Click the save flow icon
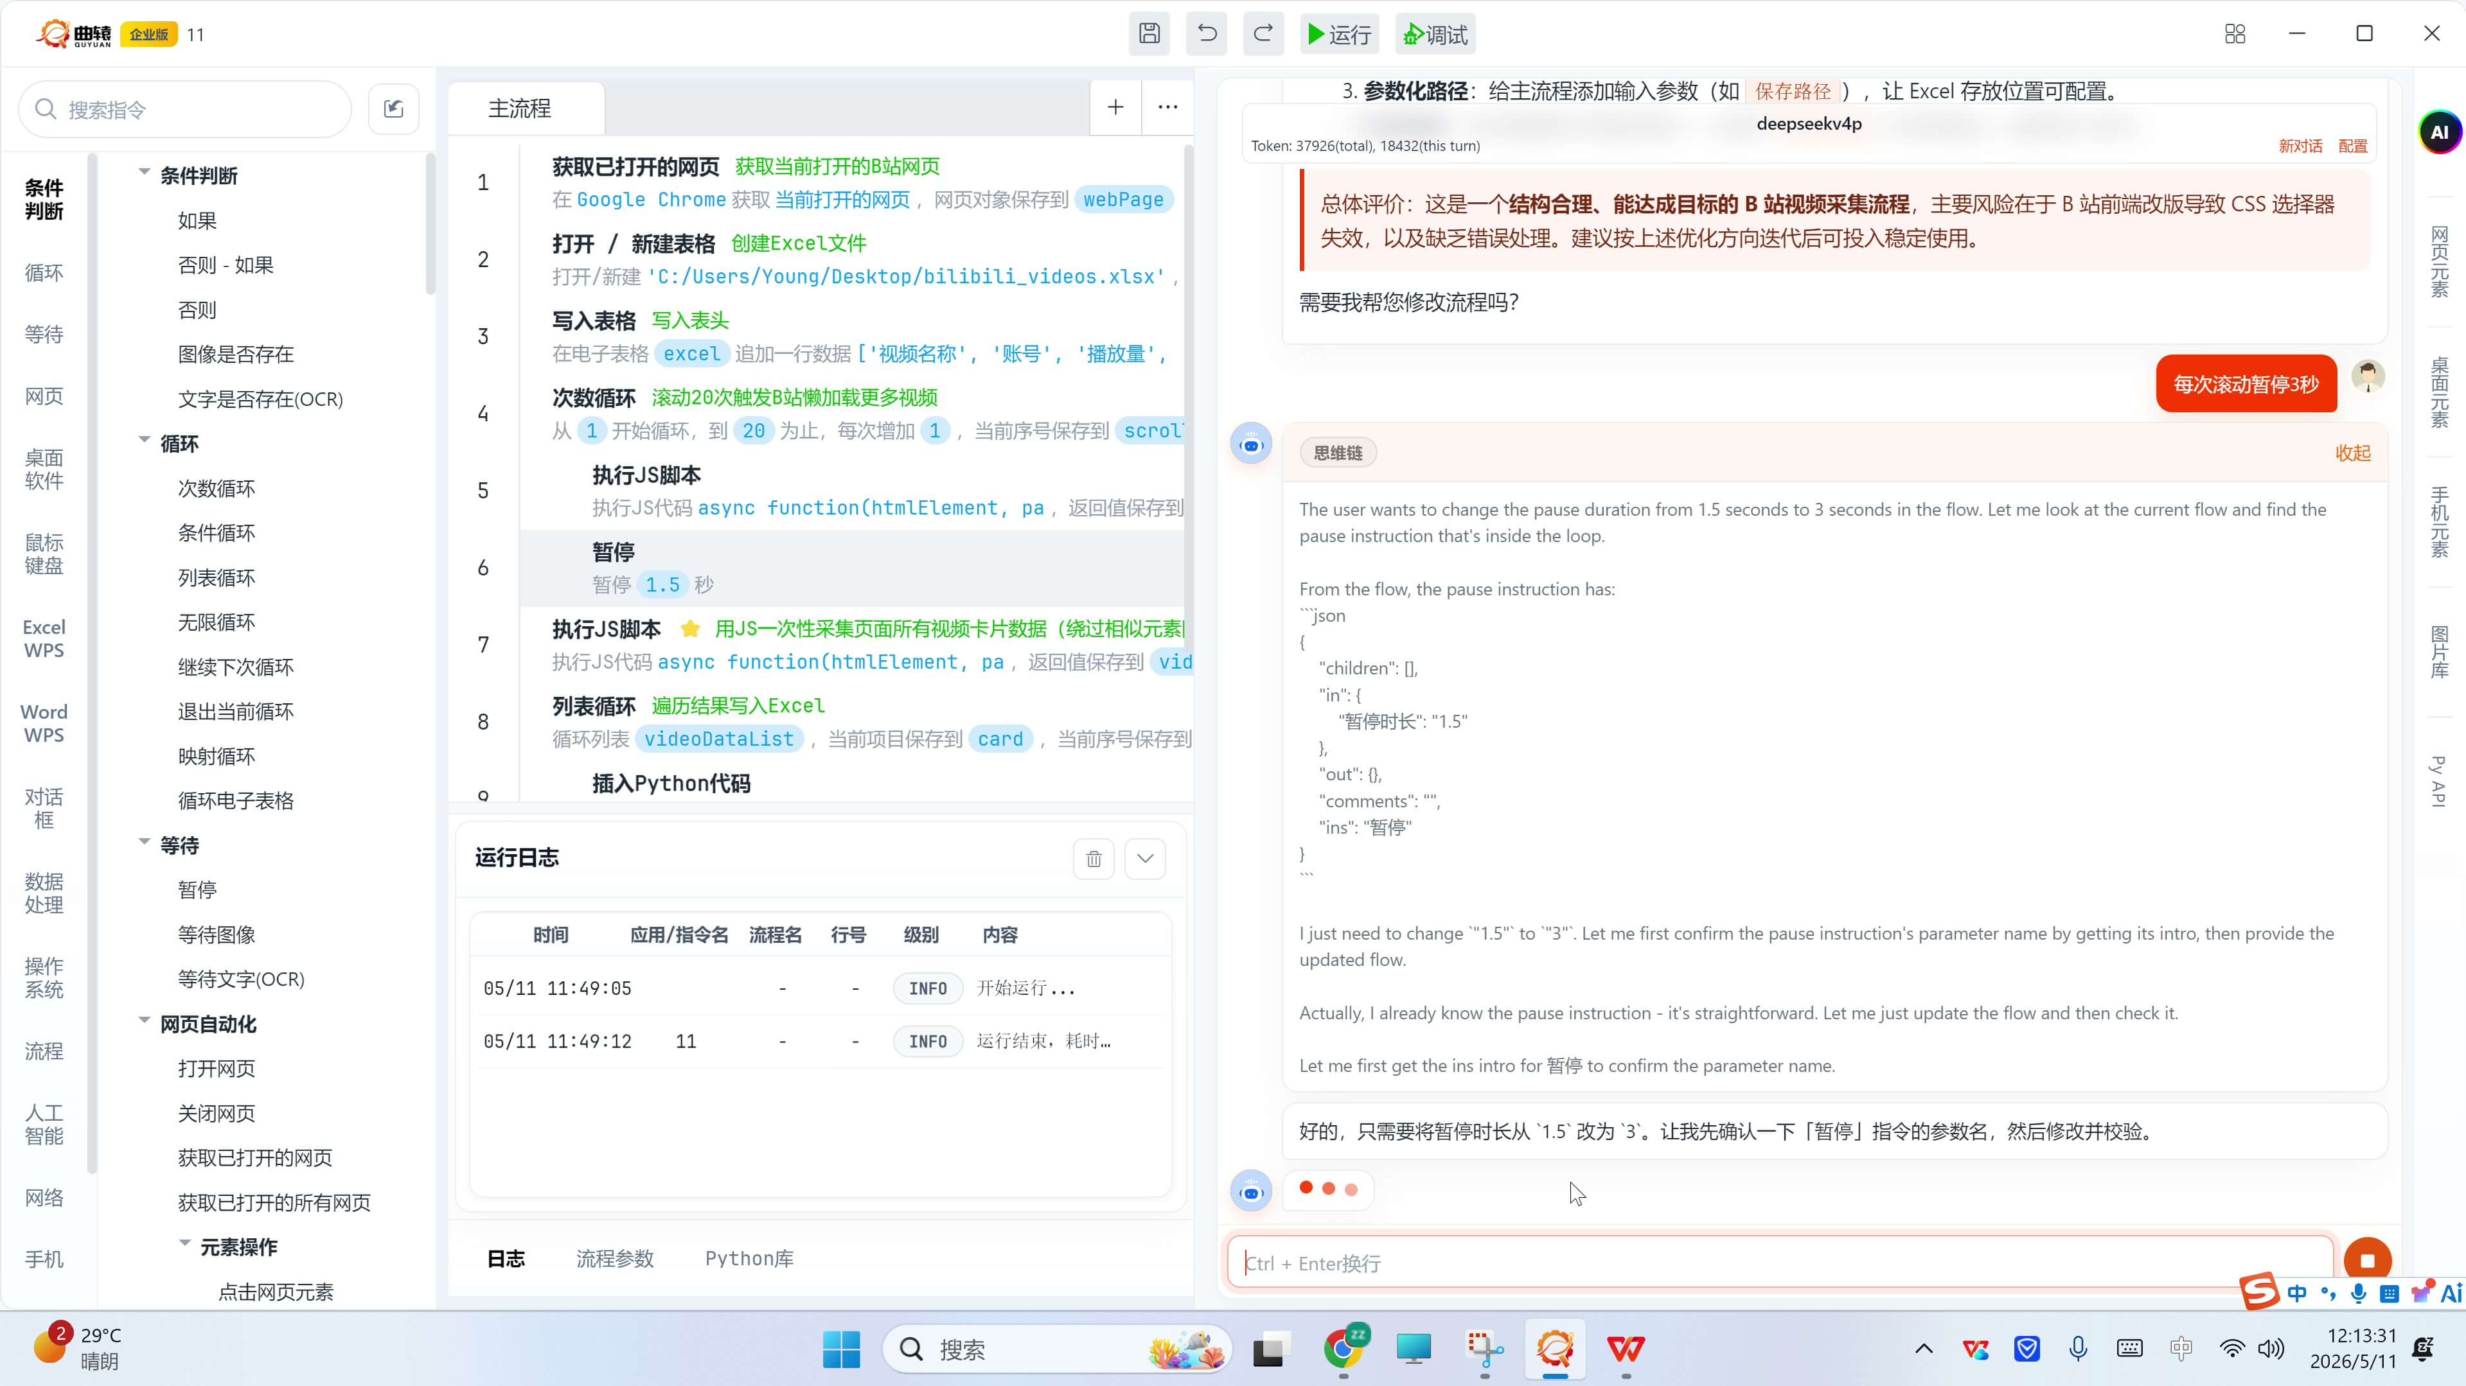The image size is (2466, 1386). pos(1149,35)
